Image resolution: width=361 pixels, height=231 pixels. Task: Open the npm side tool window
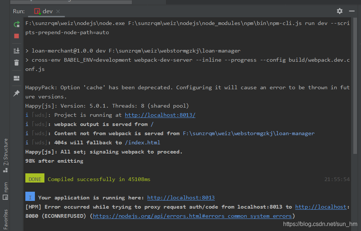pos(6,191)
